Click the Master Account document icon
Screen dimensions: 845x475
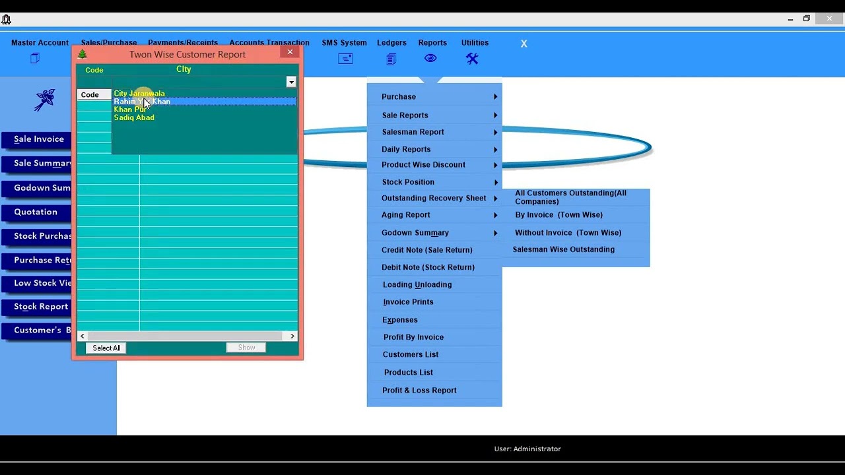coord(35,58)
